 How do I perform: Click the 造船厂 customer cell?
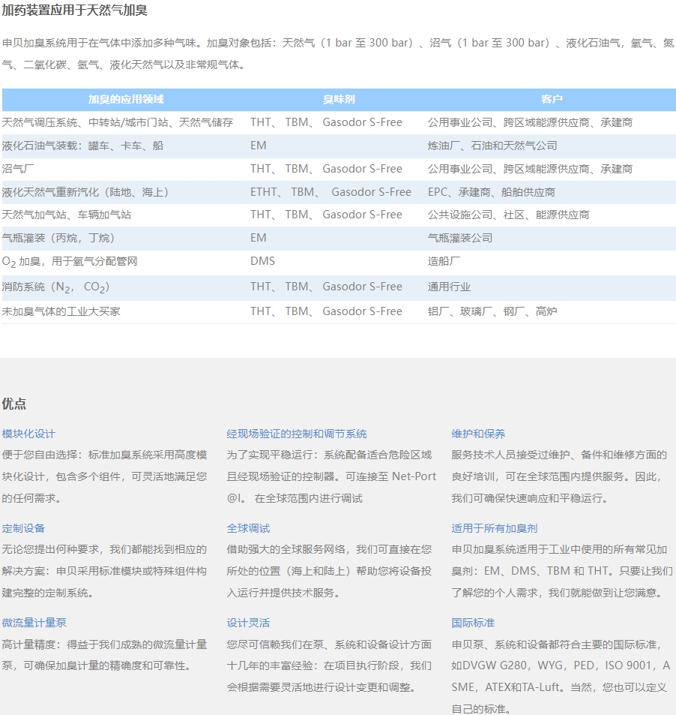[x=444, y=261]
